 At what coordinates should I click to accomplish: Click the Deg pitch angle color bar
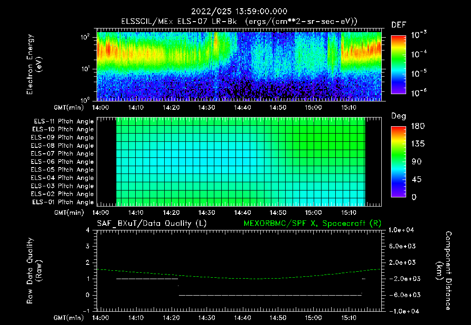point(398,162)
